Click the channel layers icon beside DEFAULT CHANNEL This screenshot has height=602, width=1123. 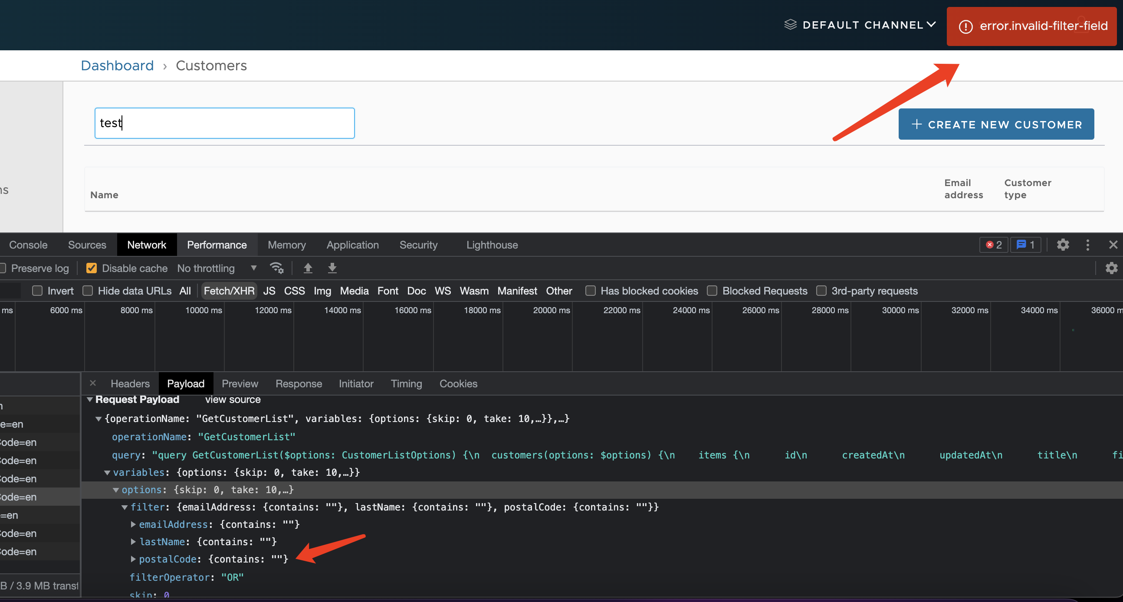click(790, 24)
